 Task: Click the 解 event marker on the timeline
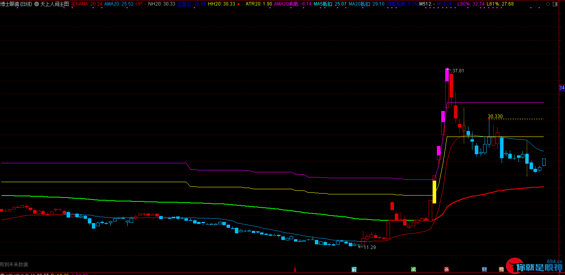point(354,269)
